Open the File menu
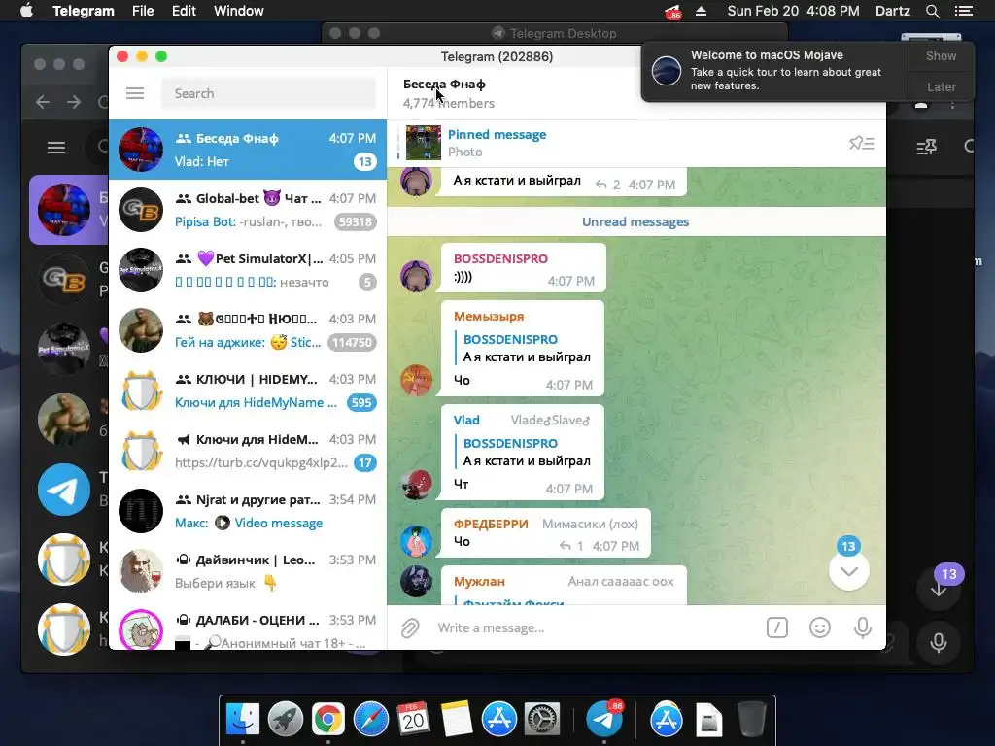 (x=143, y=11)
